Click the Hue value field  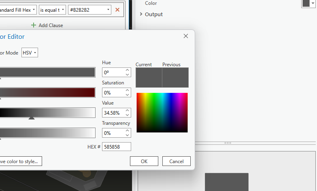113,72
